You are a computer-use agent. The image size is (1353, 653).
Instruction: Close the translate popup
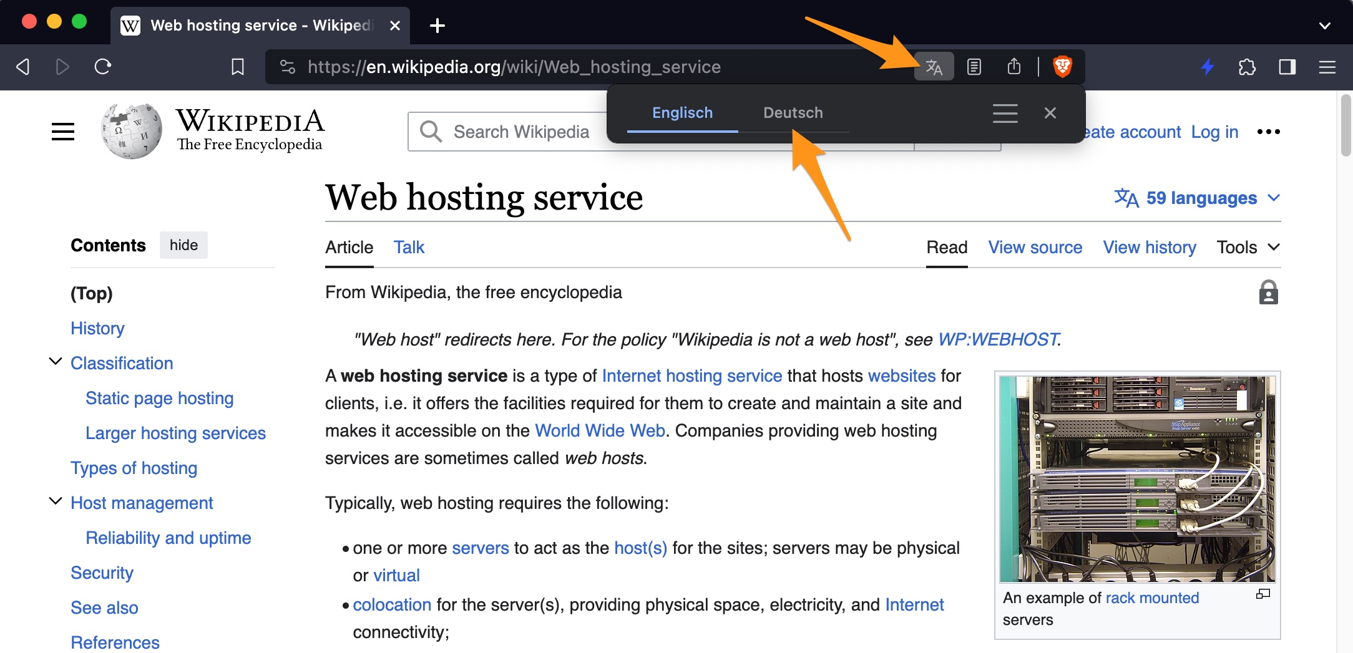[x=1050, y=113]
